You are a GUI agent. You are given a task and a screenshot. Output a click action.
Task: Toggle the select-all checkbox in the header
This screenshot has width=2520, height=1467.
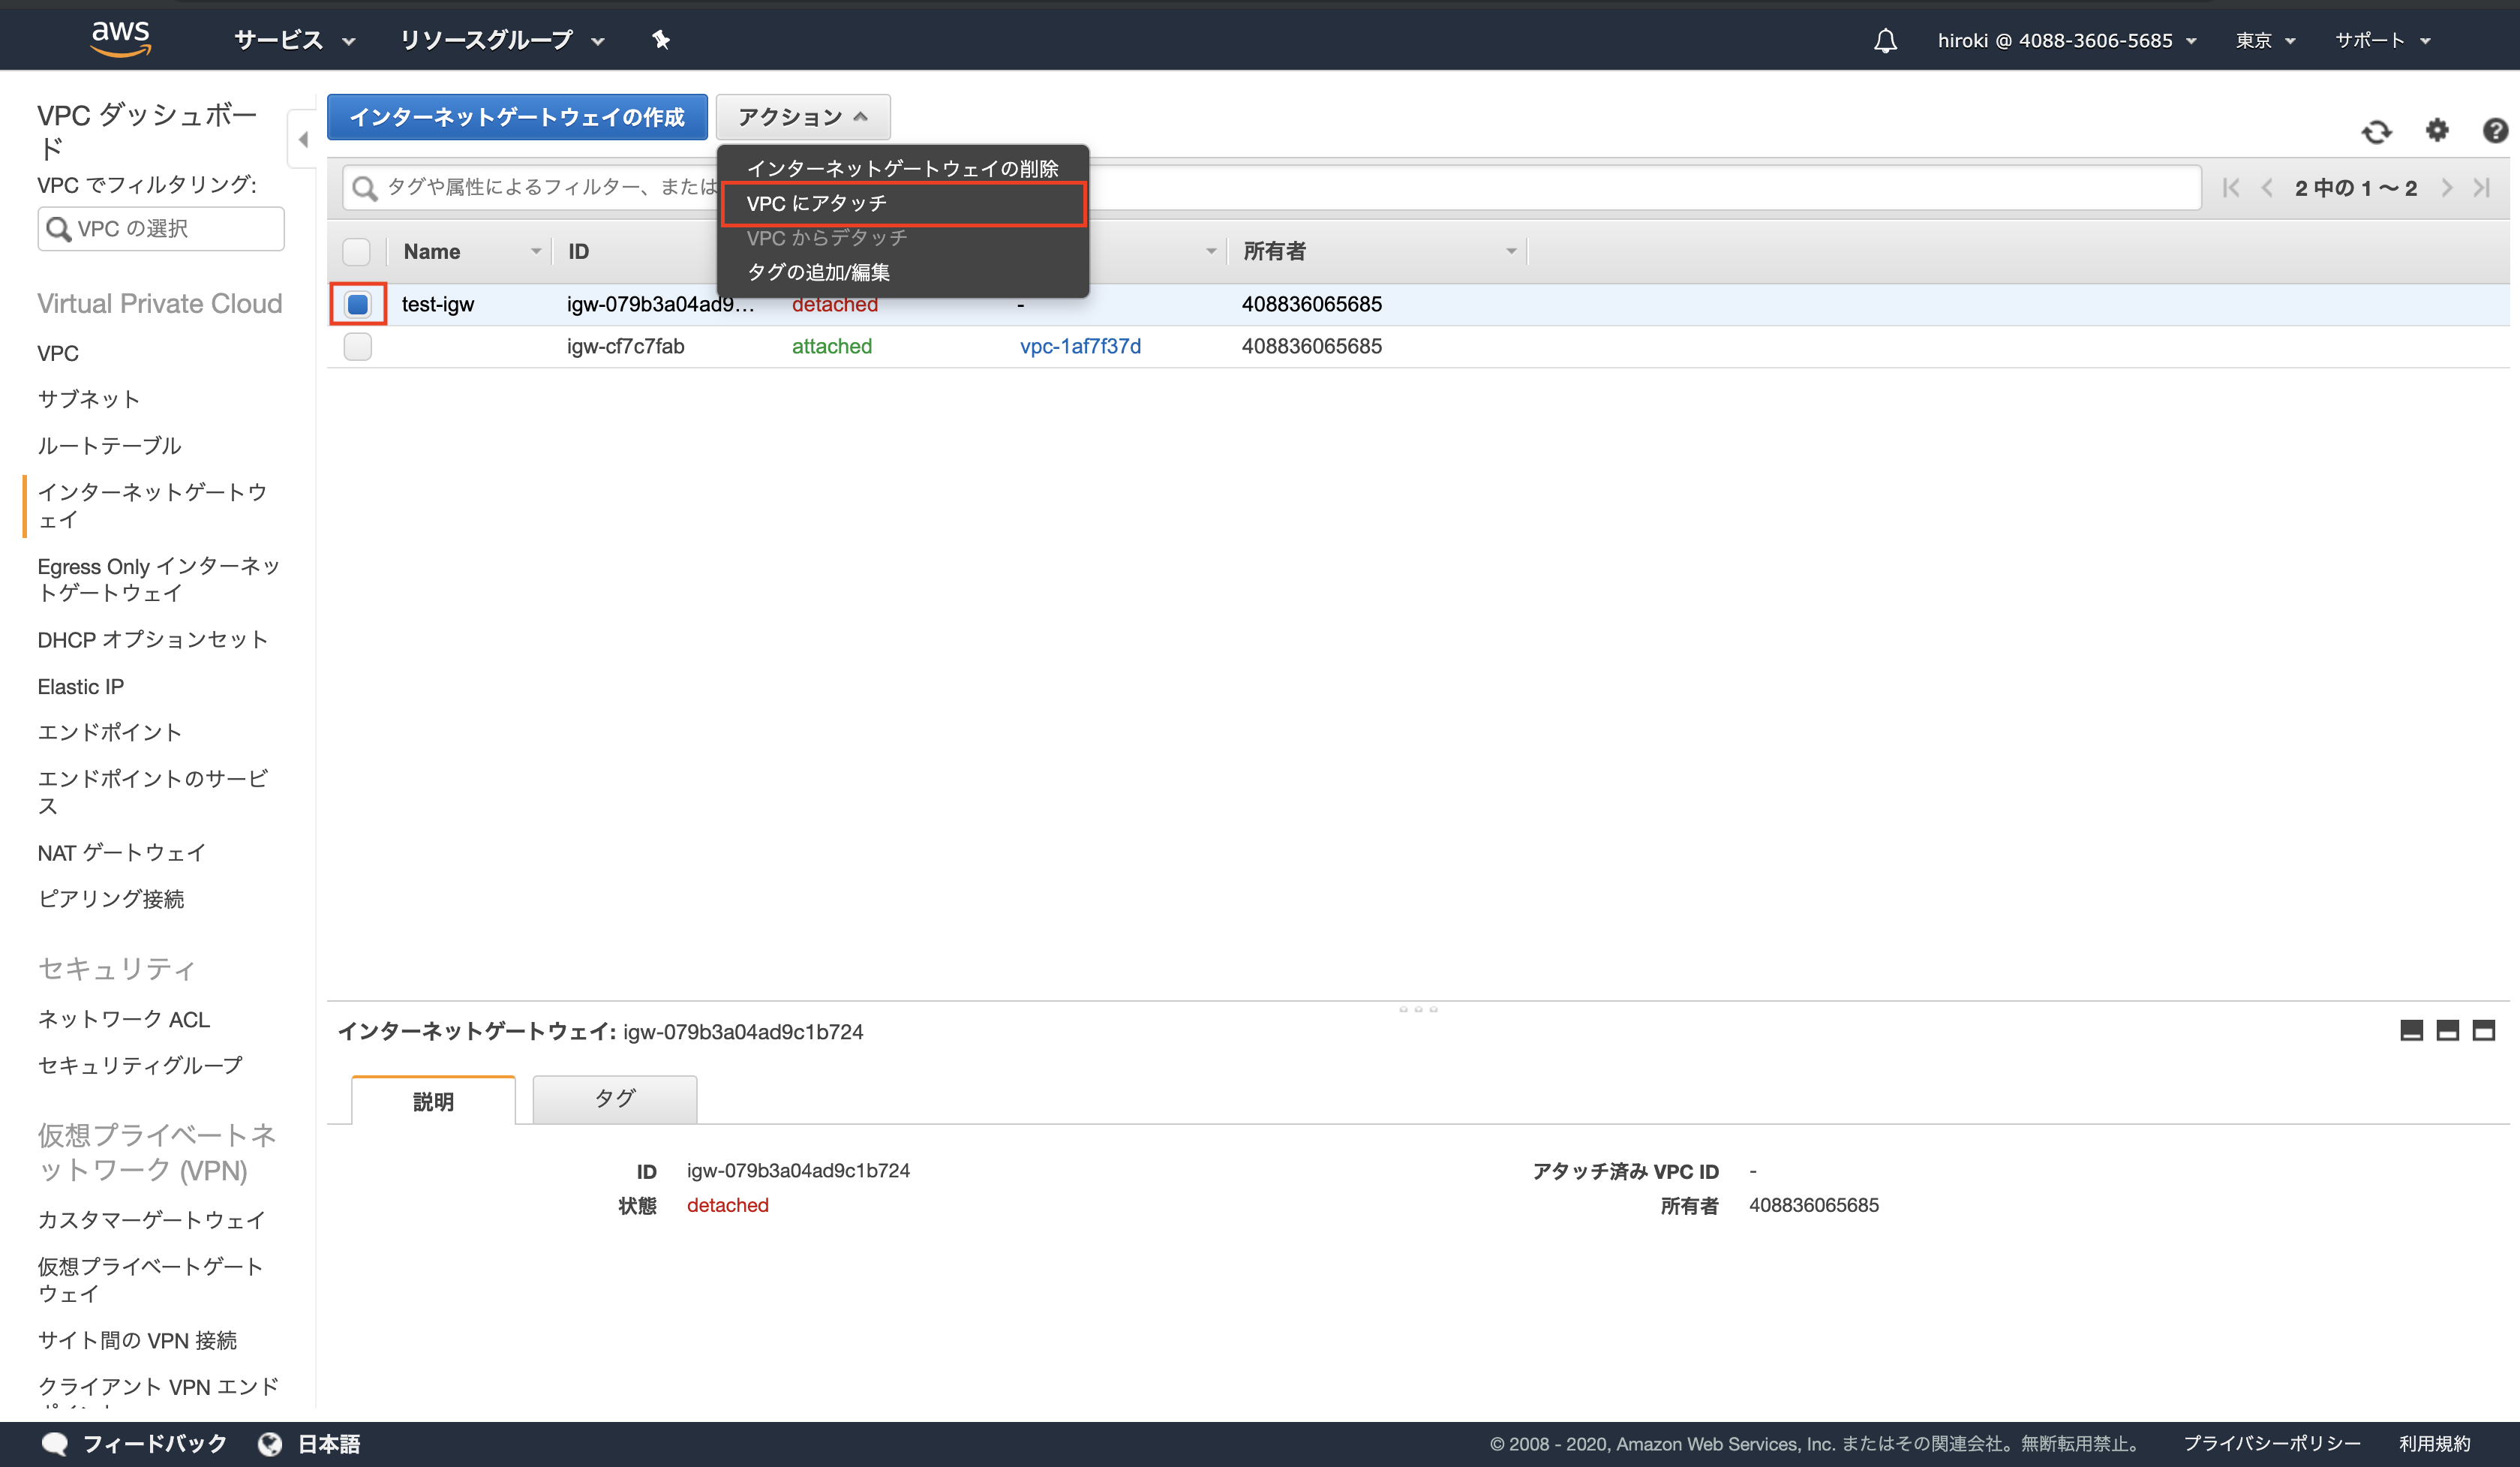tap(357, 251)
